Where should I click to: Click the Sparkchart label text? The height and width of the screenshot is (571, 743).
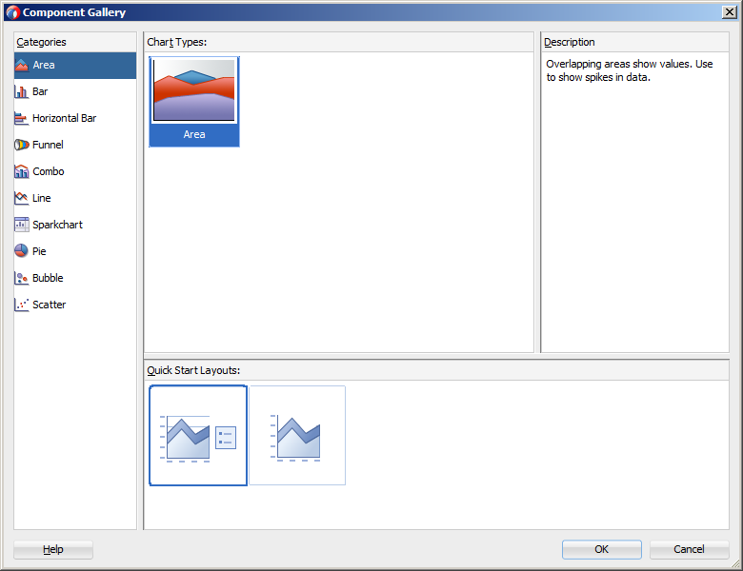click(58, 225)
